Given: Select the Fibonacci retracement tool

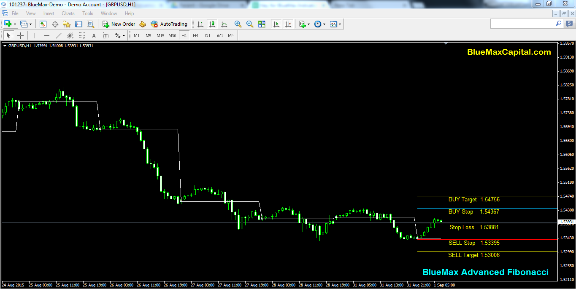Looking at the screenshot, I should 82,35.
